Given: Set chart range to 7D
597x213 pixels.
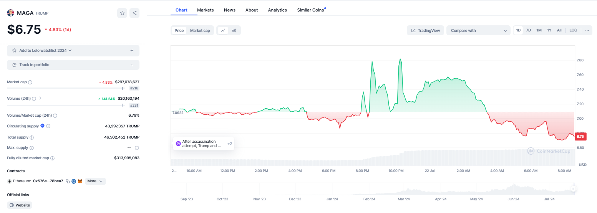Looking at the screenshot, I should (x=528, y=30).
